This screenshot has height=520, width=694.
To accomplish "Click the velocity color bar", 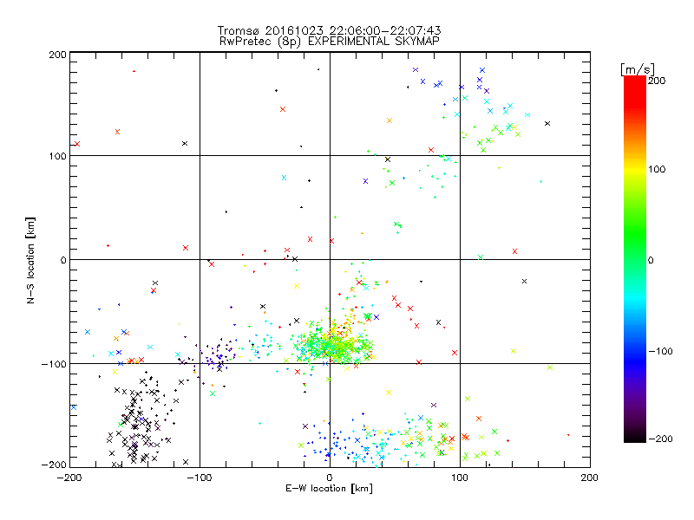I will 635,259.
